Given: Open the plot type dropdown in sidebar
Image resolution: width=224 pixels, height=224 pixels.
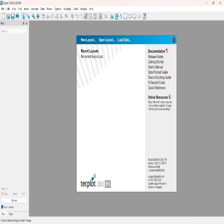Looking at the screenshot, I should pos(14,31).
